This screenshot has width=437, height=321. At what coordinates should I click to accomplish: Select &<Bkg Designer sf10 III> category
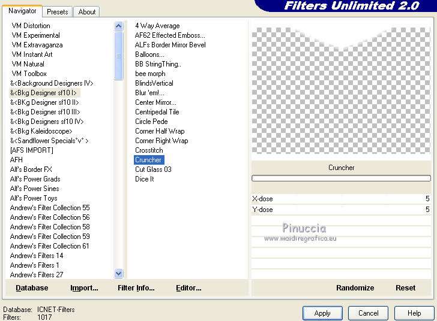click(45, 112)
